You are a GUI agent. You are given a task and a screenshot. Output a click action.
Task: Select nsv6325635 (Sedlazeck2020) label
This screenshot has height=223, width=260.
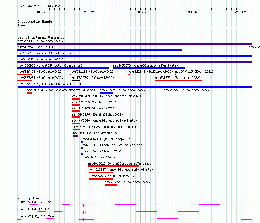click(x=95, y=102)
